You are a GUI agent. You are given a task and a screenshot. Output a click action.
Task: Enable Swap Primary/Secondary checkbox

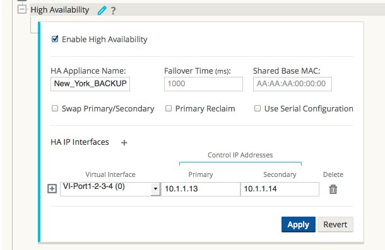tap(55, 108)
